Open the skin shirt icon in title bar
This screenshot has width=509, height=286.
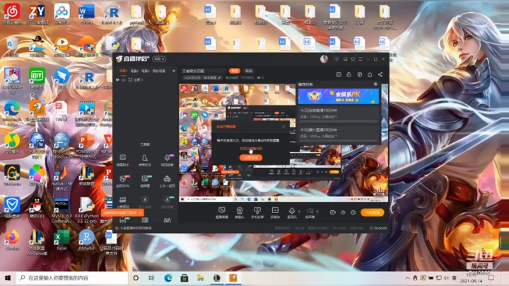(x=353, y=59)
